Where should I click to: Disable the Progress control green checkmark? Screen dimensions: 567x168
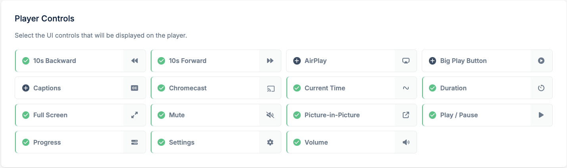pos(26,142)
